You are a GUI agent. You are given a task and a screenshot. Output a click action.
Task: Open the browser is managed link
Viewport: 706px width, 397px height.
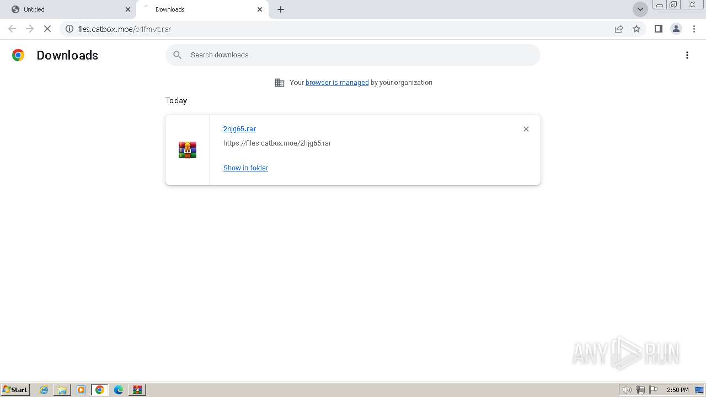(x=337, y=83)
